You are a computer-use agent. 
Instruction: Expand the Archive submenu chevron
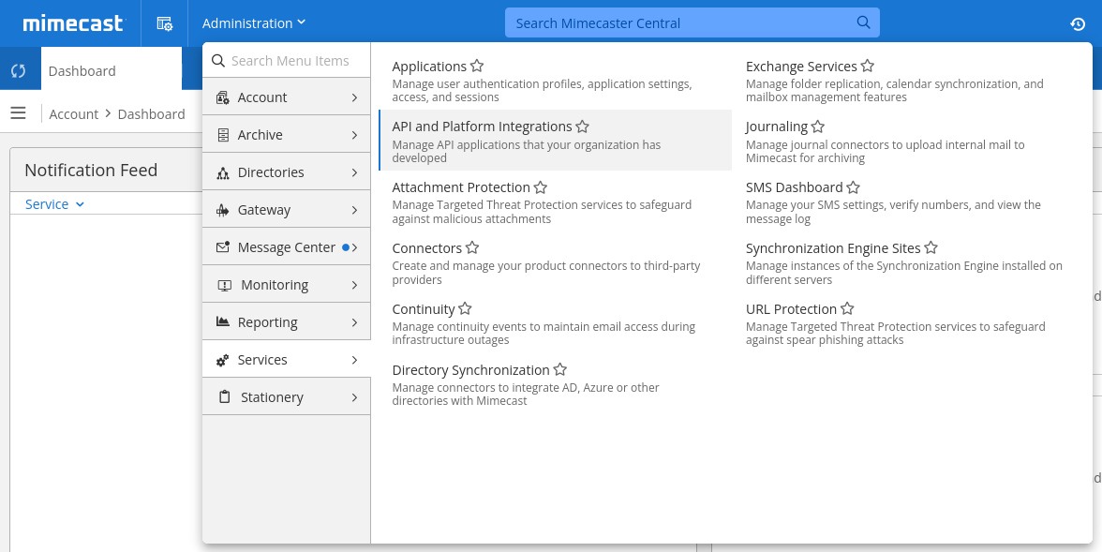click(x=354, y=135)
